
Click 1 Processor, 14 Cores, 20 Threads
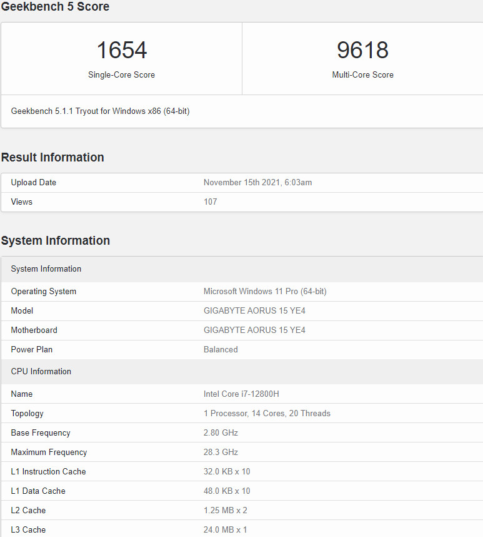pyautogui.click(x=267, y=413)
